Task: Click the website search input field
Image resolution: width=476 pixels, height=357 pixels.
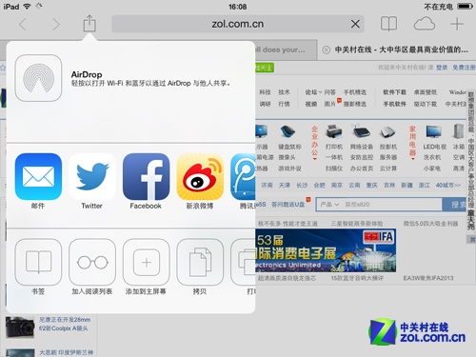Action: (x=392, y=205)
